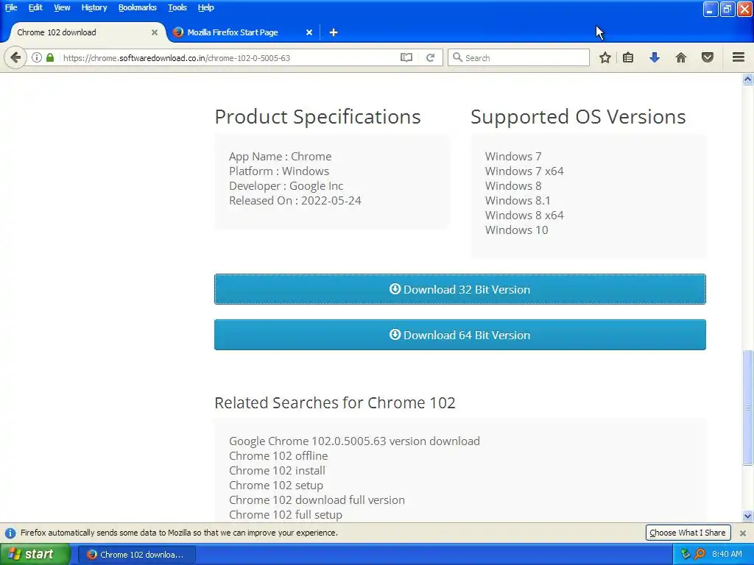
Task: Click the 'Windows 8.1' entry
Action: pos(518,200)
